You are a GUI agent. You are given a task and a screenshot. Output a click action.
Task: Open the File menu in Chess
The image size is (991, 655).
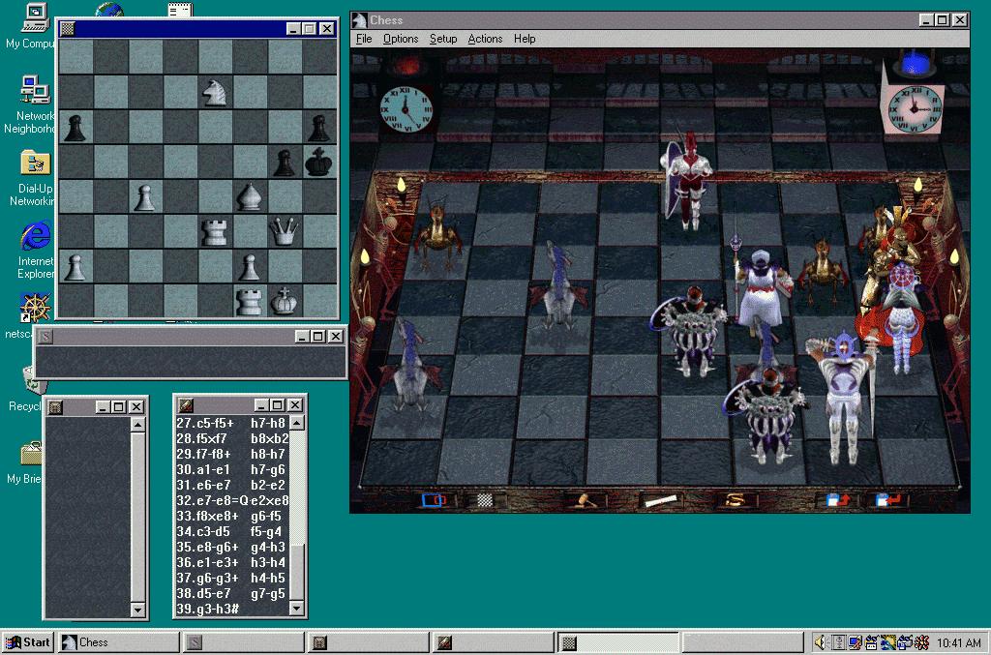click(364, 39)
